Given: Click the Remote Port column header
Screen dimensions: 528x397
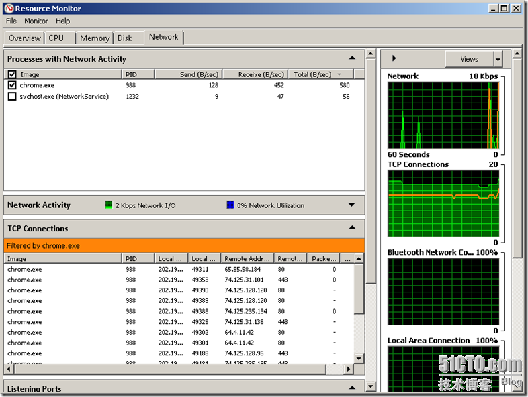Looking at the screenshot, I should click(x=290, y=258).
